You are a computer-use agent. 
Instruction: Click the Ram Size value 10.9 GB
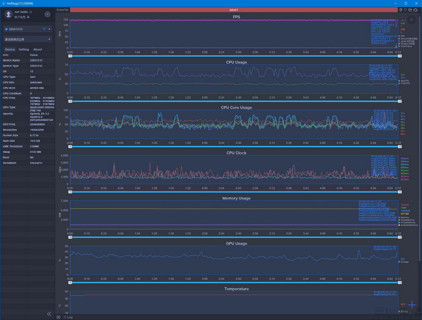pos(35,141)
